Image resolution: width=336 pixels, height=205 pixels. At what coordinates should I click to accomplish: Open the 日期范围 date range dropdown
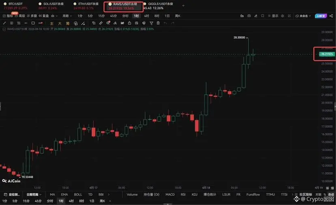(x=34, y=194)
